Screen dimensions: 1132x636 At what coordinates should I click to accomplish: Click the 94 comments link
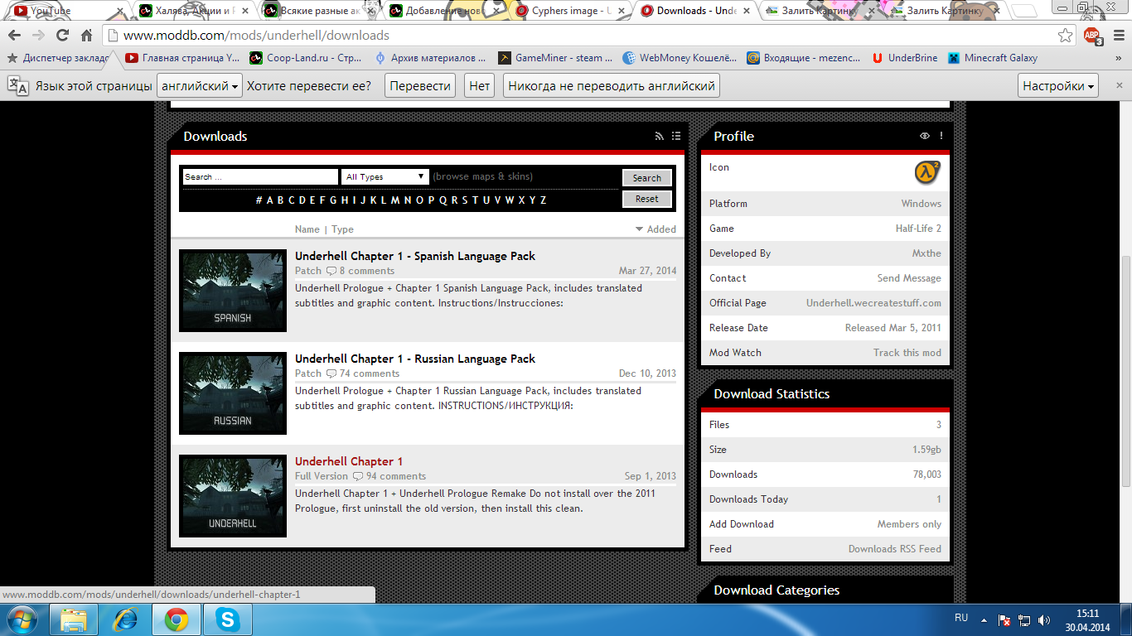(396, 476)
